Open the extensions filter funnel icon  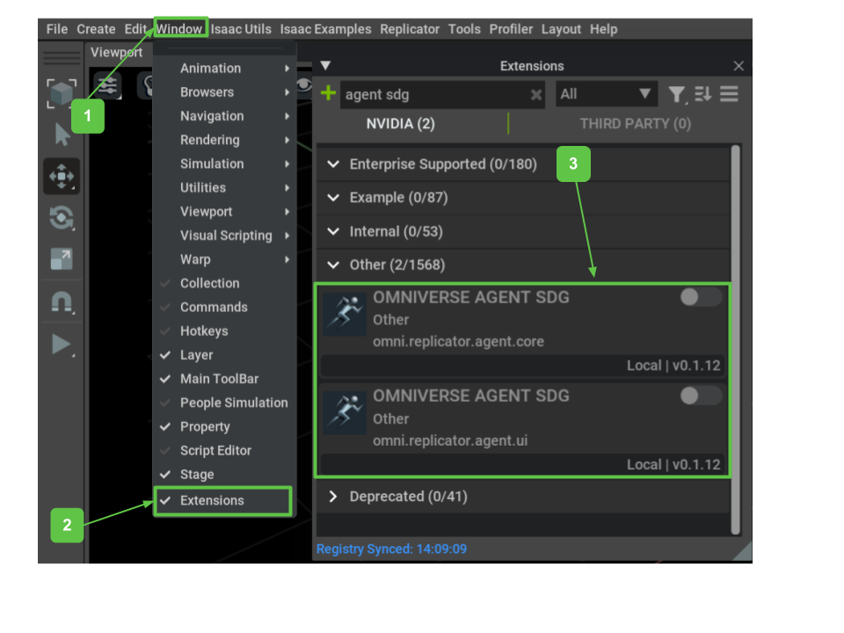(x=677, y=95)
